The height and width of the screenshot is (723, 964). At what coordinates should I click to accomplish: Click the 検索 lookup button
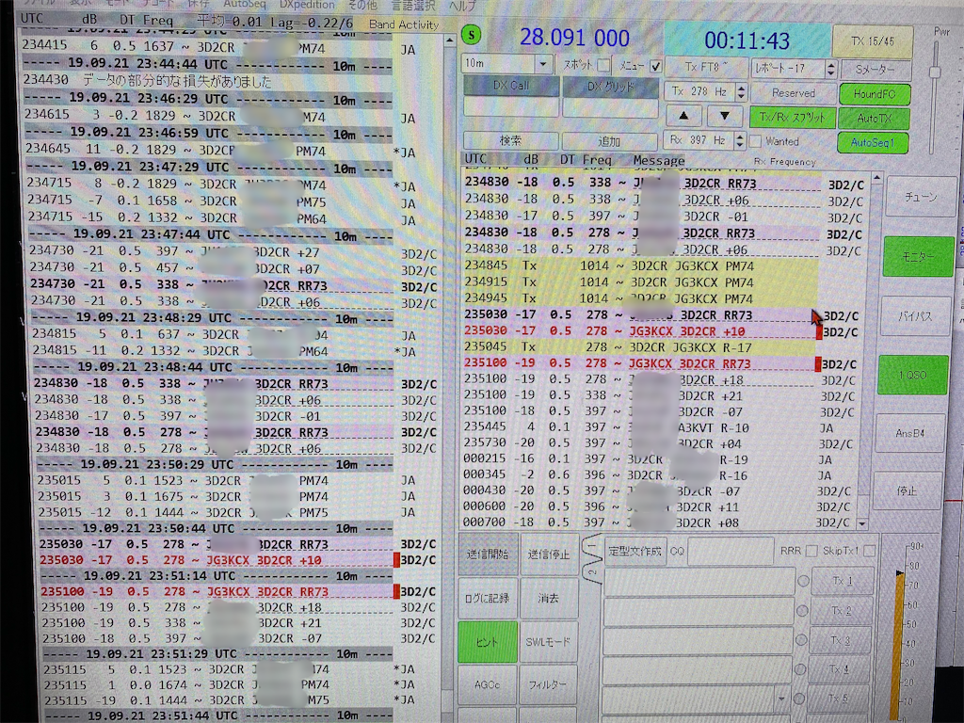click(x=510, y=141)
